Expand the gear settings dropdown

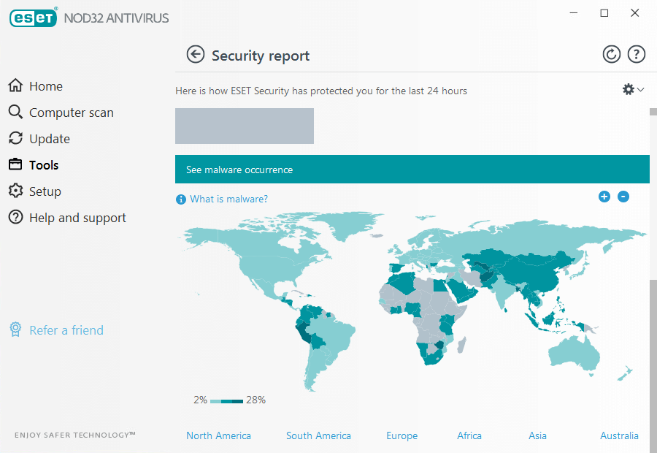pyautogui.click(x=633, y=89)
